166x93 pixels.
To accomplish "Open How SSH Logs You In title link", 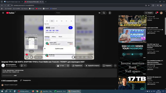I will click(154, 46).
